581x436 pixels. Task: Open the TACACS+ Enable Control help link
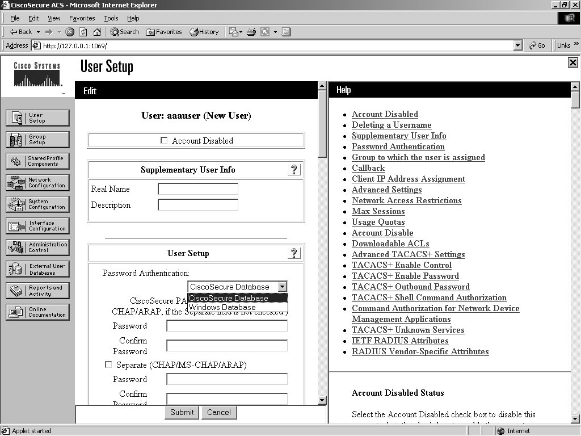coord(402,265)
